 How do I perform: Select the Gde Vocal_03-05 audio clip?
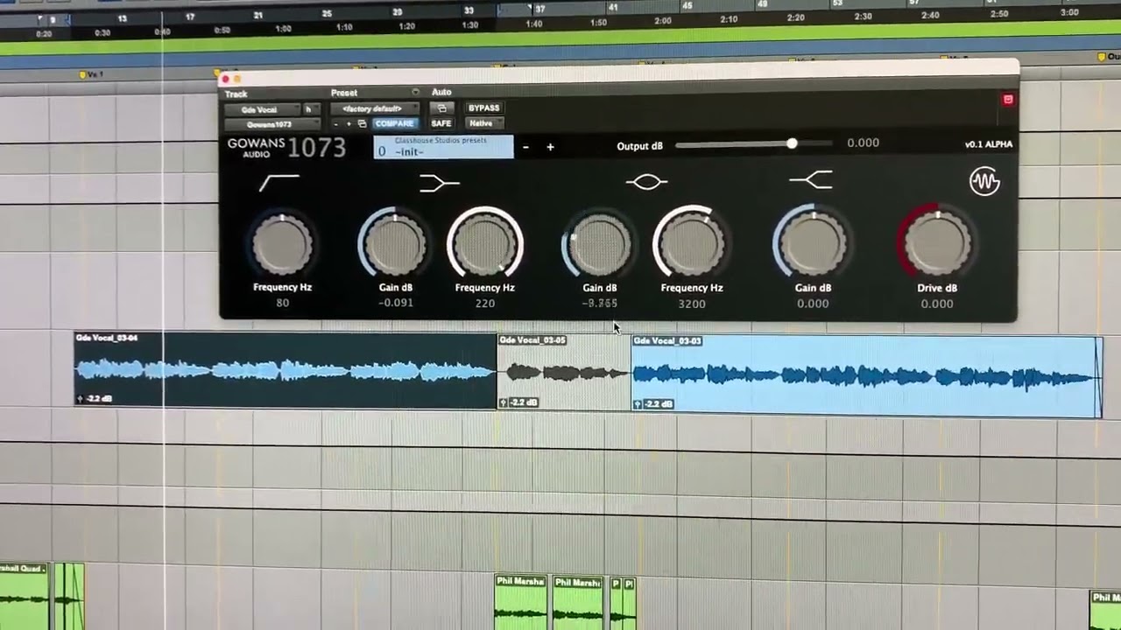coord(564,373)
